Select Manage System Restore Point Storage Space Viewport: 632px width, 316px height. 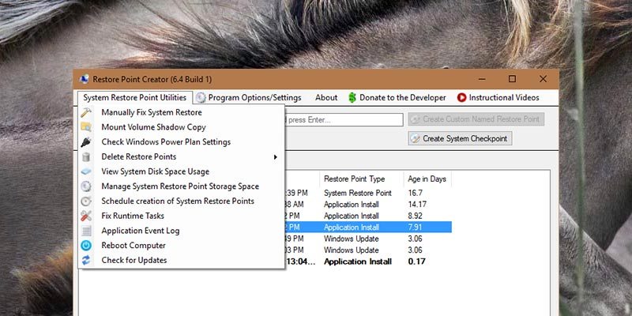(x=182, y=186)
